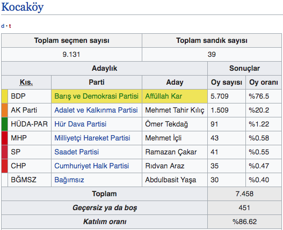Select the BDP abbreviation cell
Screen dimensions: 283x230
tap(30, 97)
